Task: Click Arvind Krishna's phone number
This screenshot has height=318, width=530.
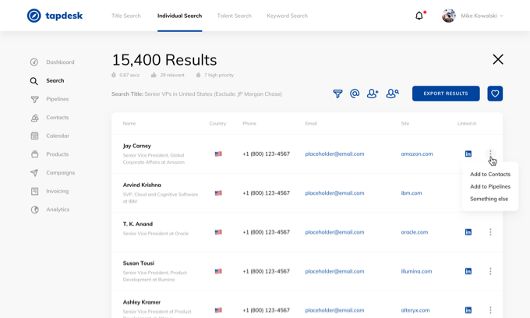Action: (x=266, y=193)
